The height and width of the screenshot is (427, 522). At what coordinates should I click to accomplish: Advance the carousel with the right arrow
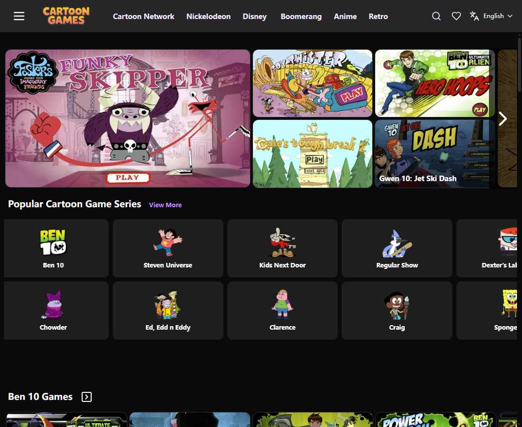tap(502, 118)
